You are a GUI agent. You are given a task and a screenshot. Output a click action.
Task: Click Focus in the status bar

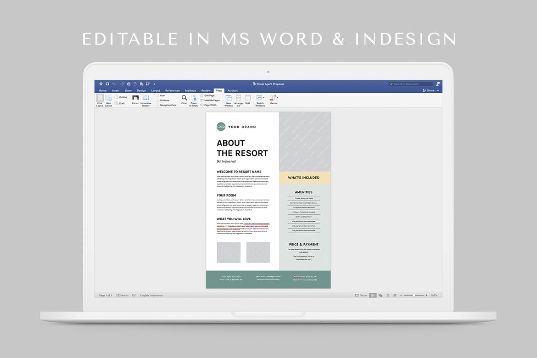[x=361, y=295]
